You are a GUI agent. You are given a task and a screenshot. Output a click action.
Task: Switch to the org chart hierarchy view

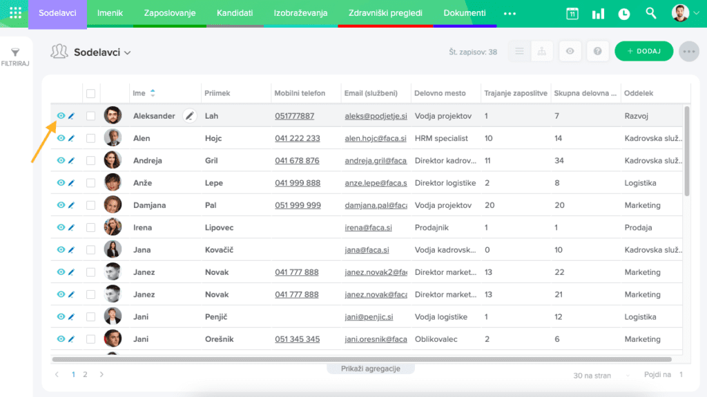tap(542, 51)
